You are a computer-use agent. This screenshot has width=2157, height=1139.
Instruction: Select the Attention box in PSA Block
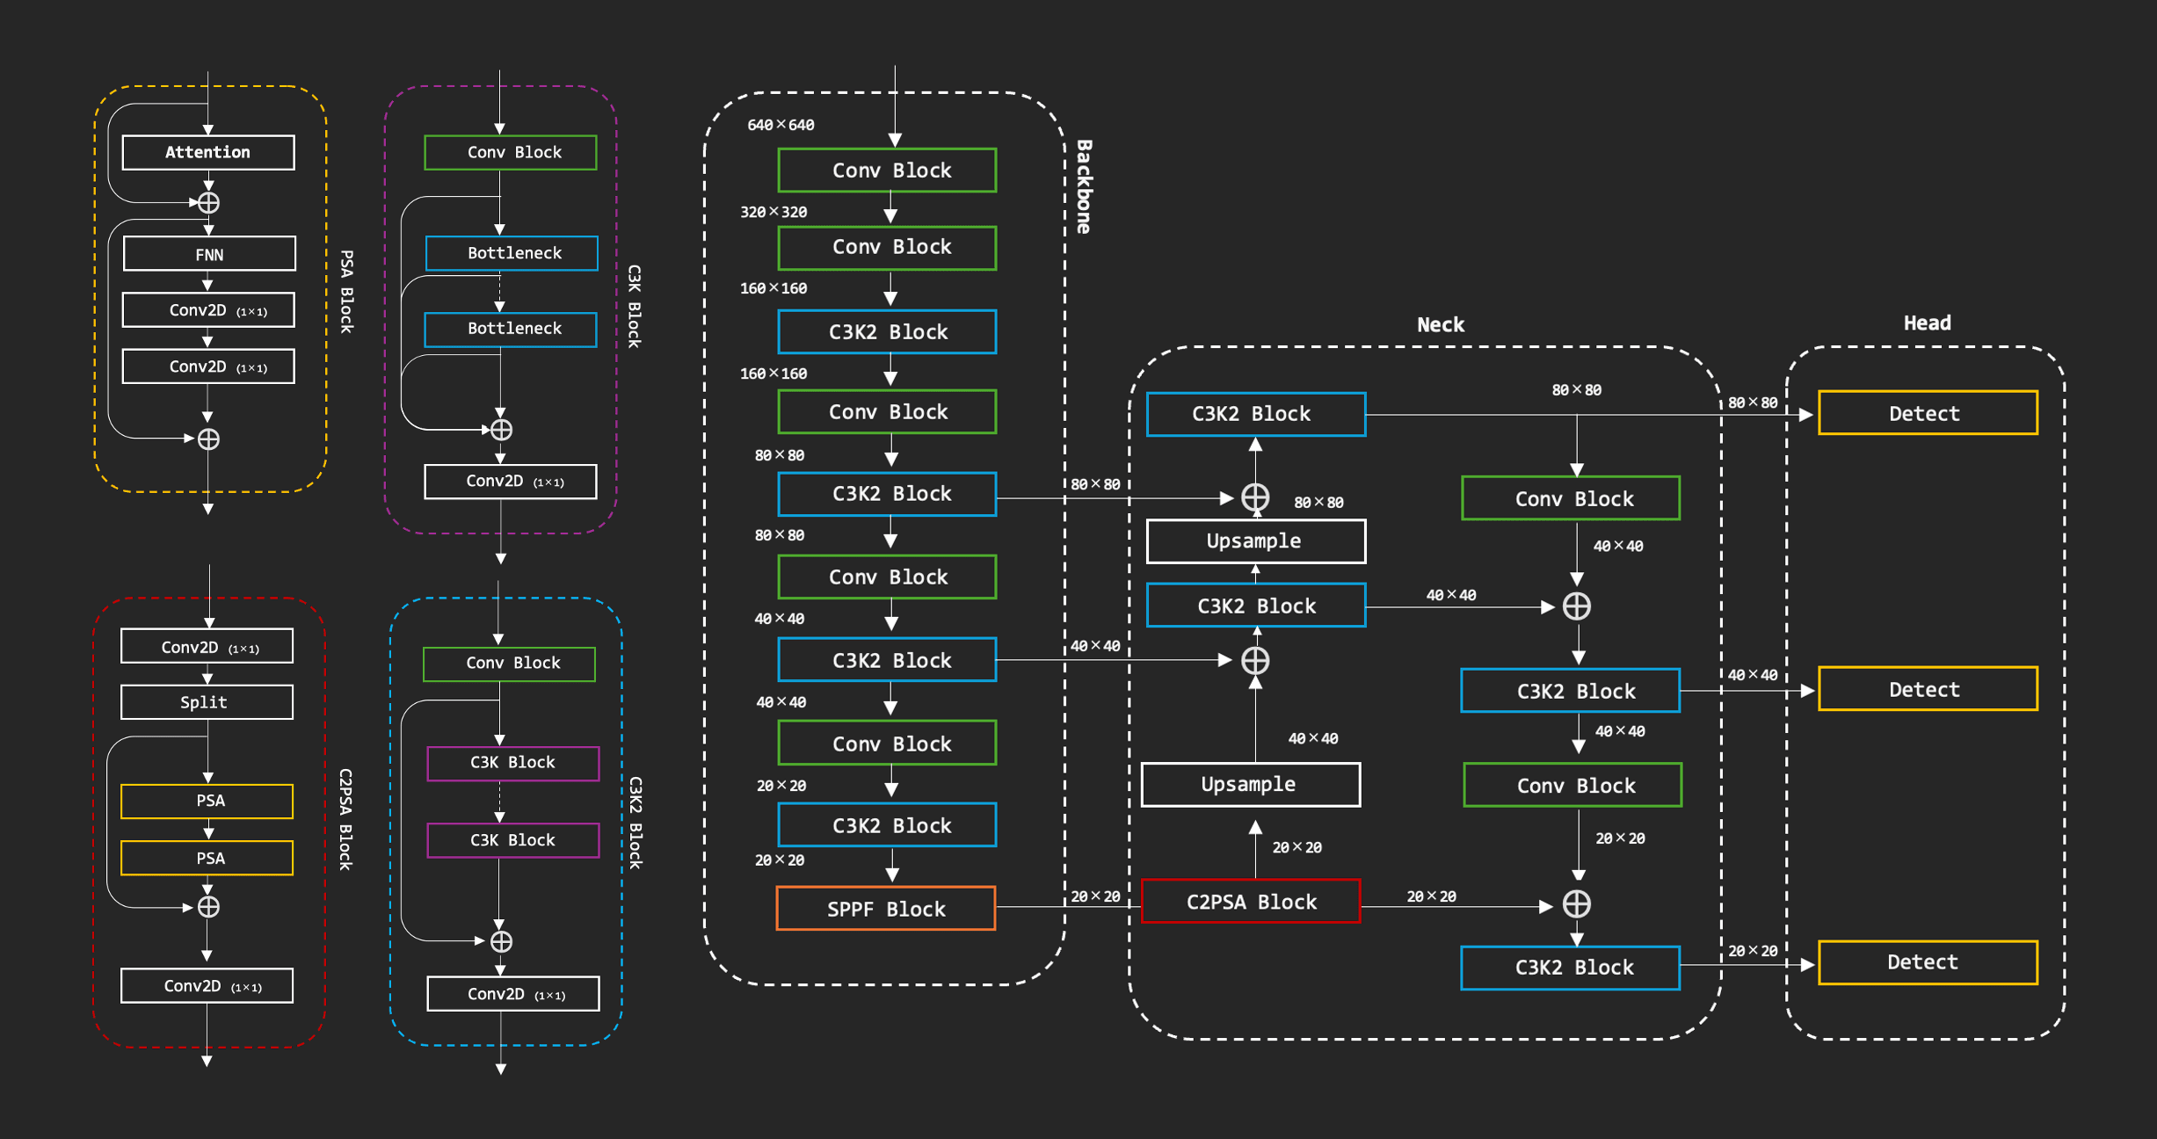click(208, 152)
